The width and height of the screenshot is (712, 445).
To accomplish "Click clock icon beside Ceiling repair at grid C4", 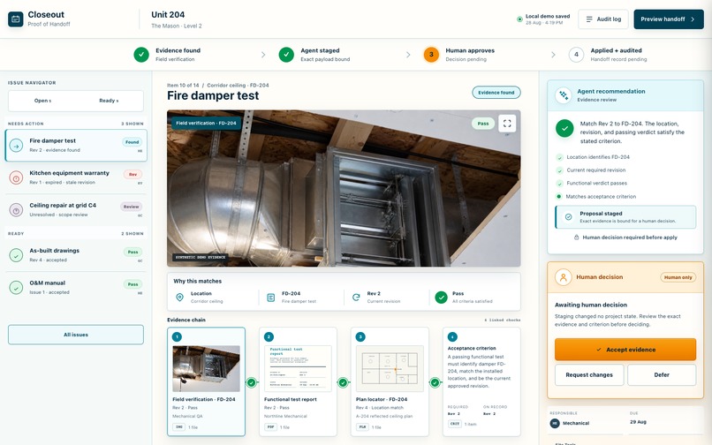I will [x=17, y=210].
